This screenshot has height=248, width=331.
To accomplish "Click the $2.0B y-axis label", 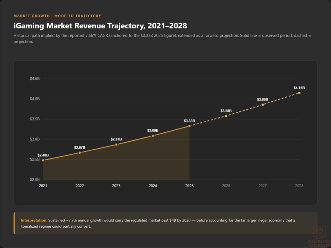I will [35, 180].
